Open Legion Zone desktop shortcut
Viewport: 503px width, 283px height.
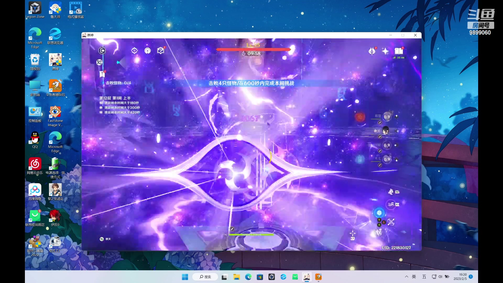pyautogui.click(x=35, y=10)
